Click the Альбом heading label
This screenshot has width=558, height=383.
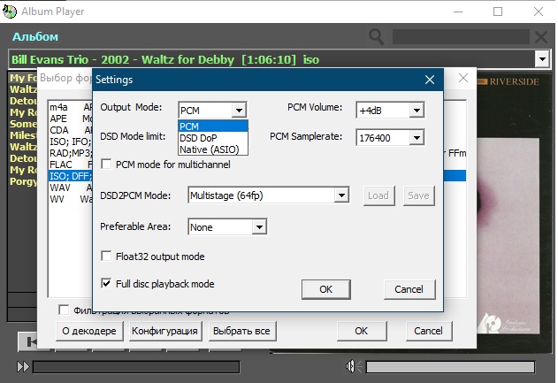click(x=35, y=36)
